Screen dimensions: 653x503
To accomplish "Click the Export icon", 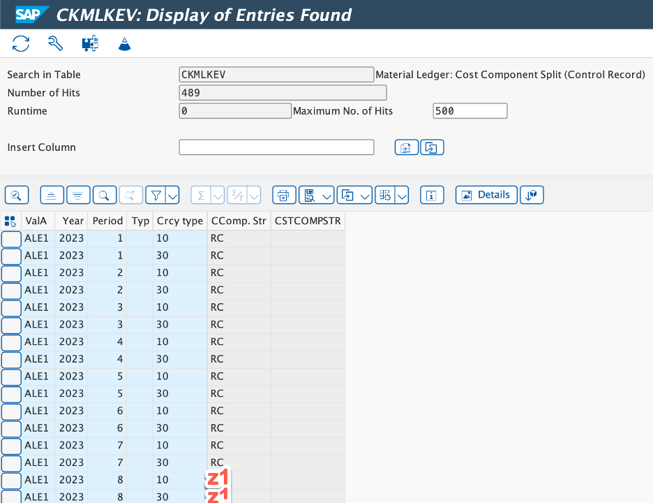I will [x=347, y=195].
